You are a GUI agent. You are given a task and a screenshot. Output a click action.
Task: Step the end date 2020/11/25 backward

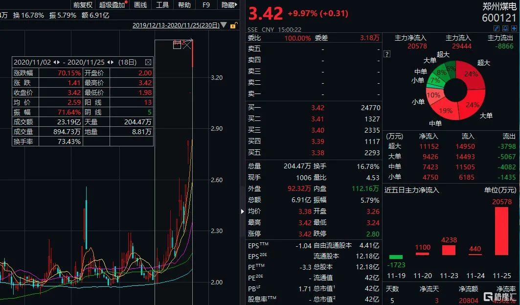click(109, 62)
